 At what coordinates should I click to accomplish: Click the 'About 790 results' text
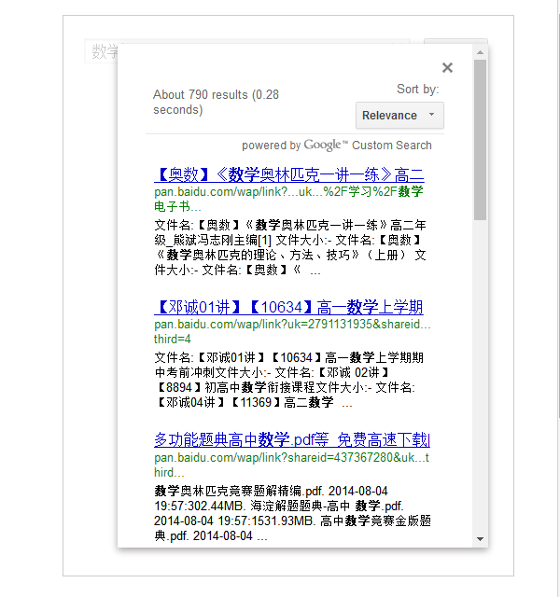[216, 102]
